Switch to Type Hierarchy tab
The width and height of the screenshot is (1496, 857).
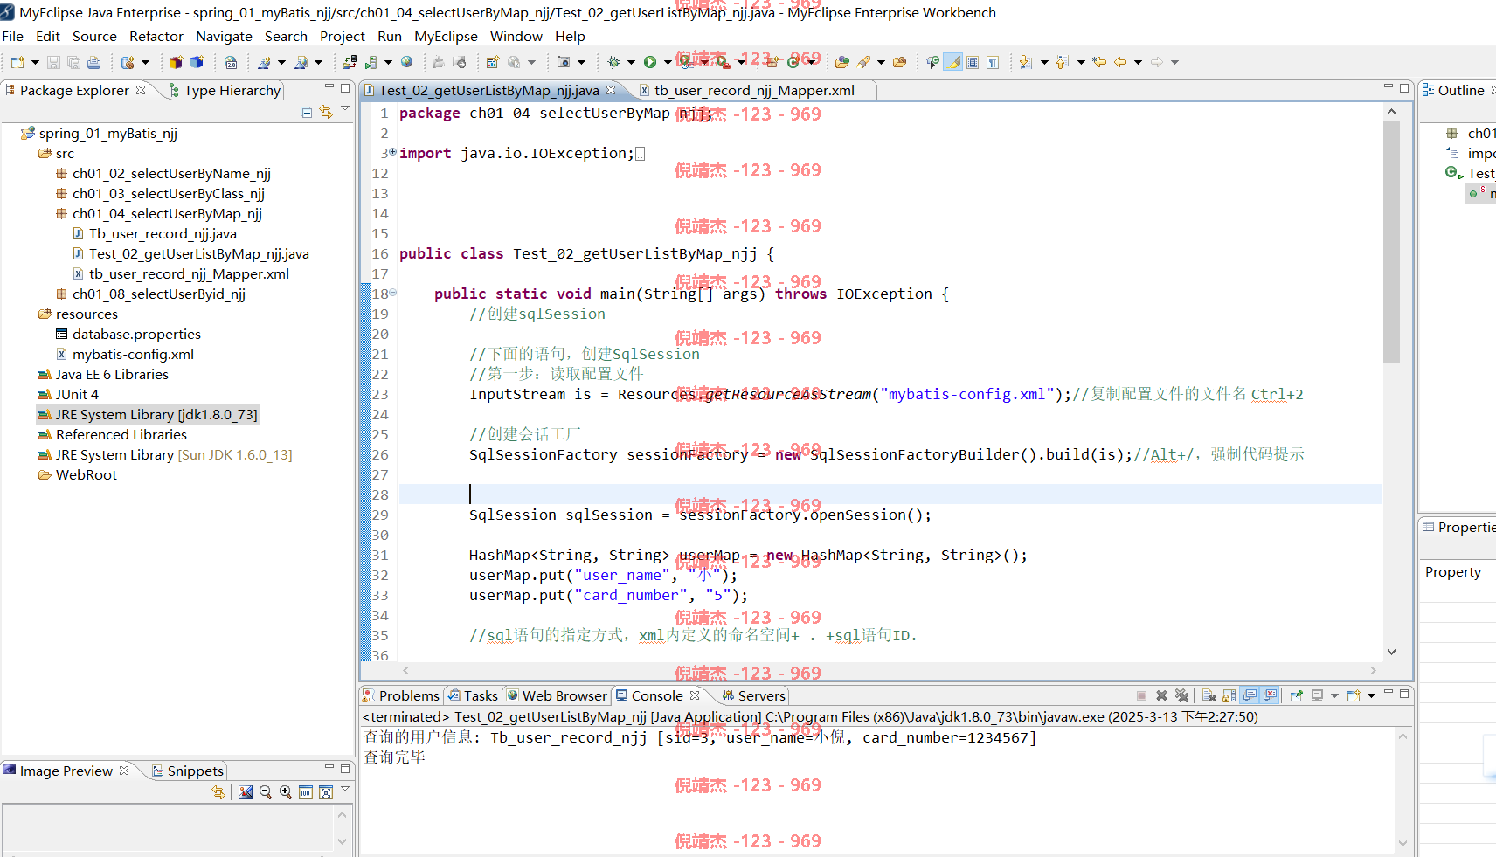click(x=225, y=91)
